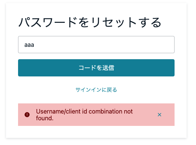Follow the サインインに戻る link
196x145 pixels.
[96, 90]
